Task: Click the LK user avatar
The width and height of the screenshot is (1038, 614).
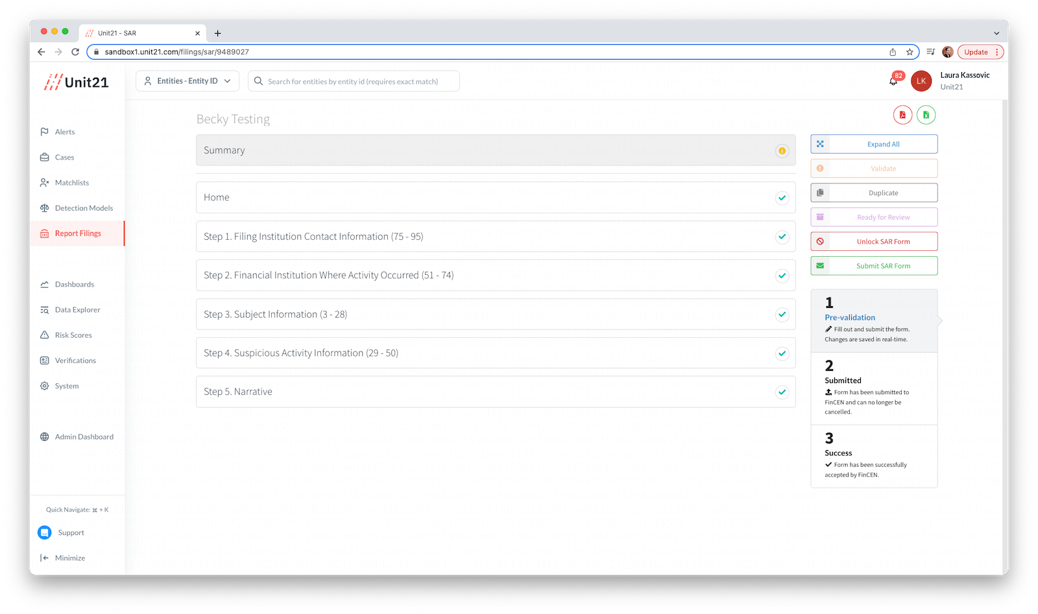Action: pyautogui.click(x=921, y=81)
